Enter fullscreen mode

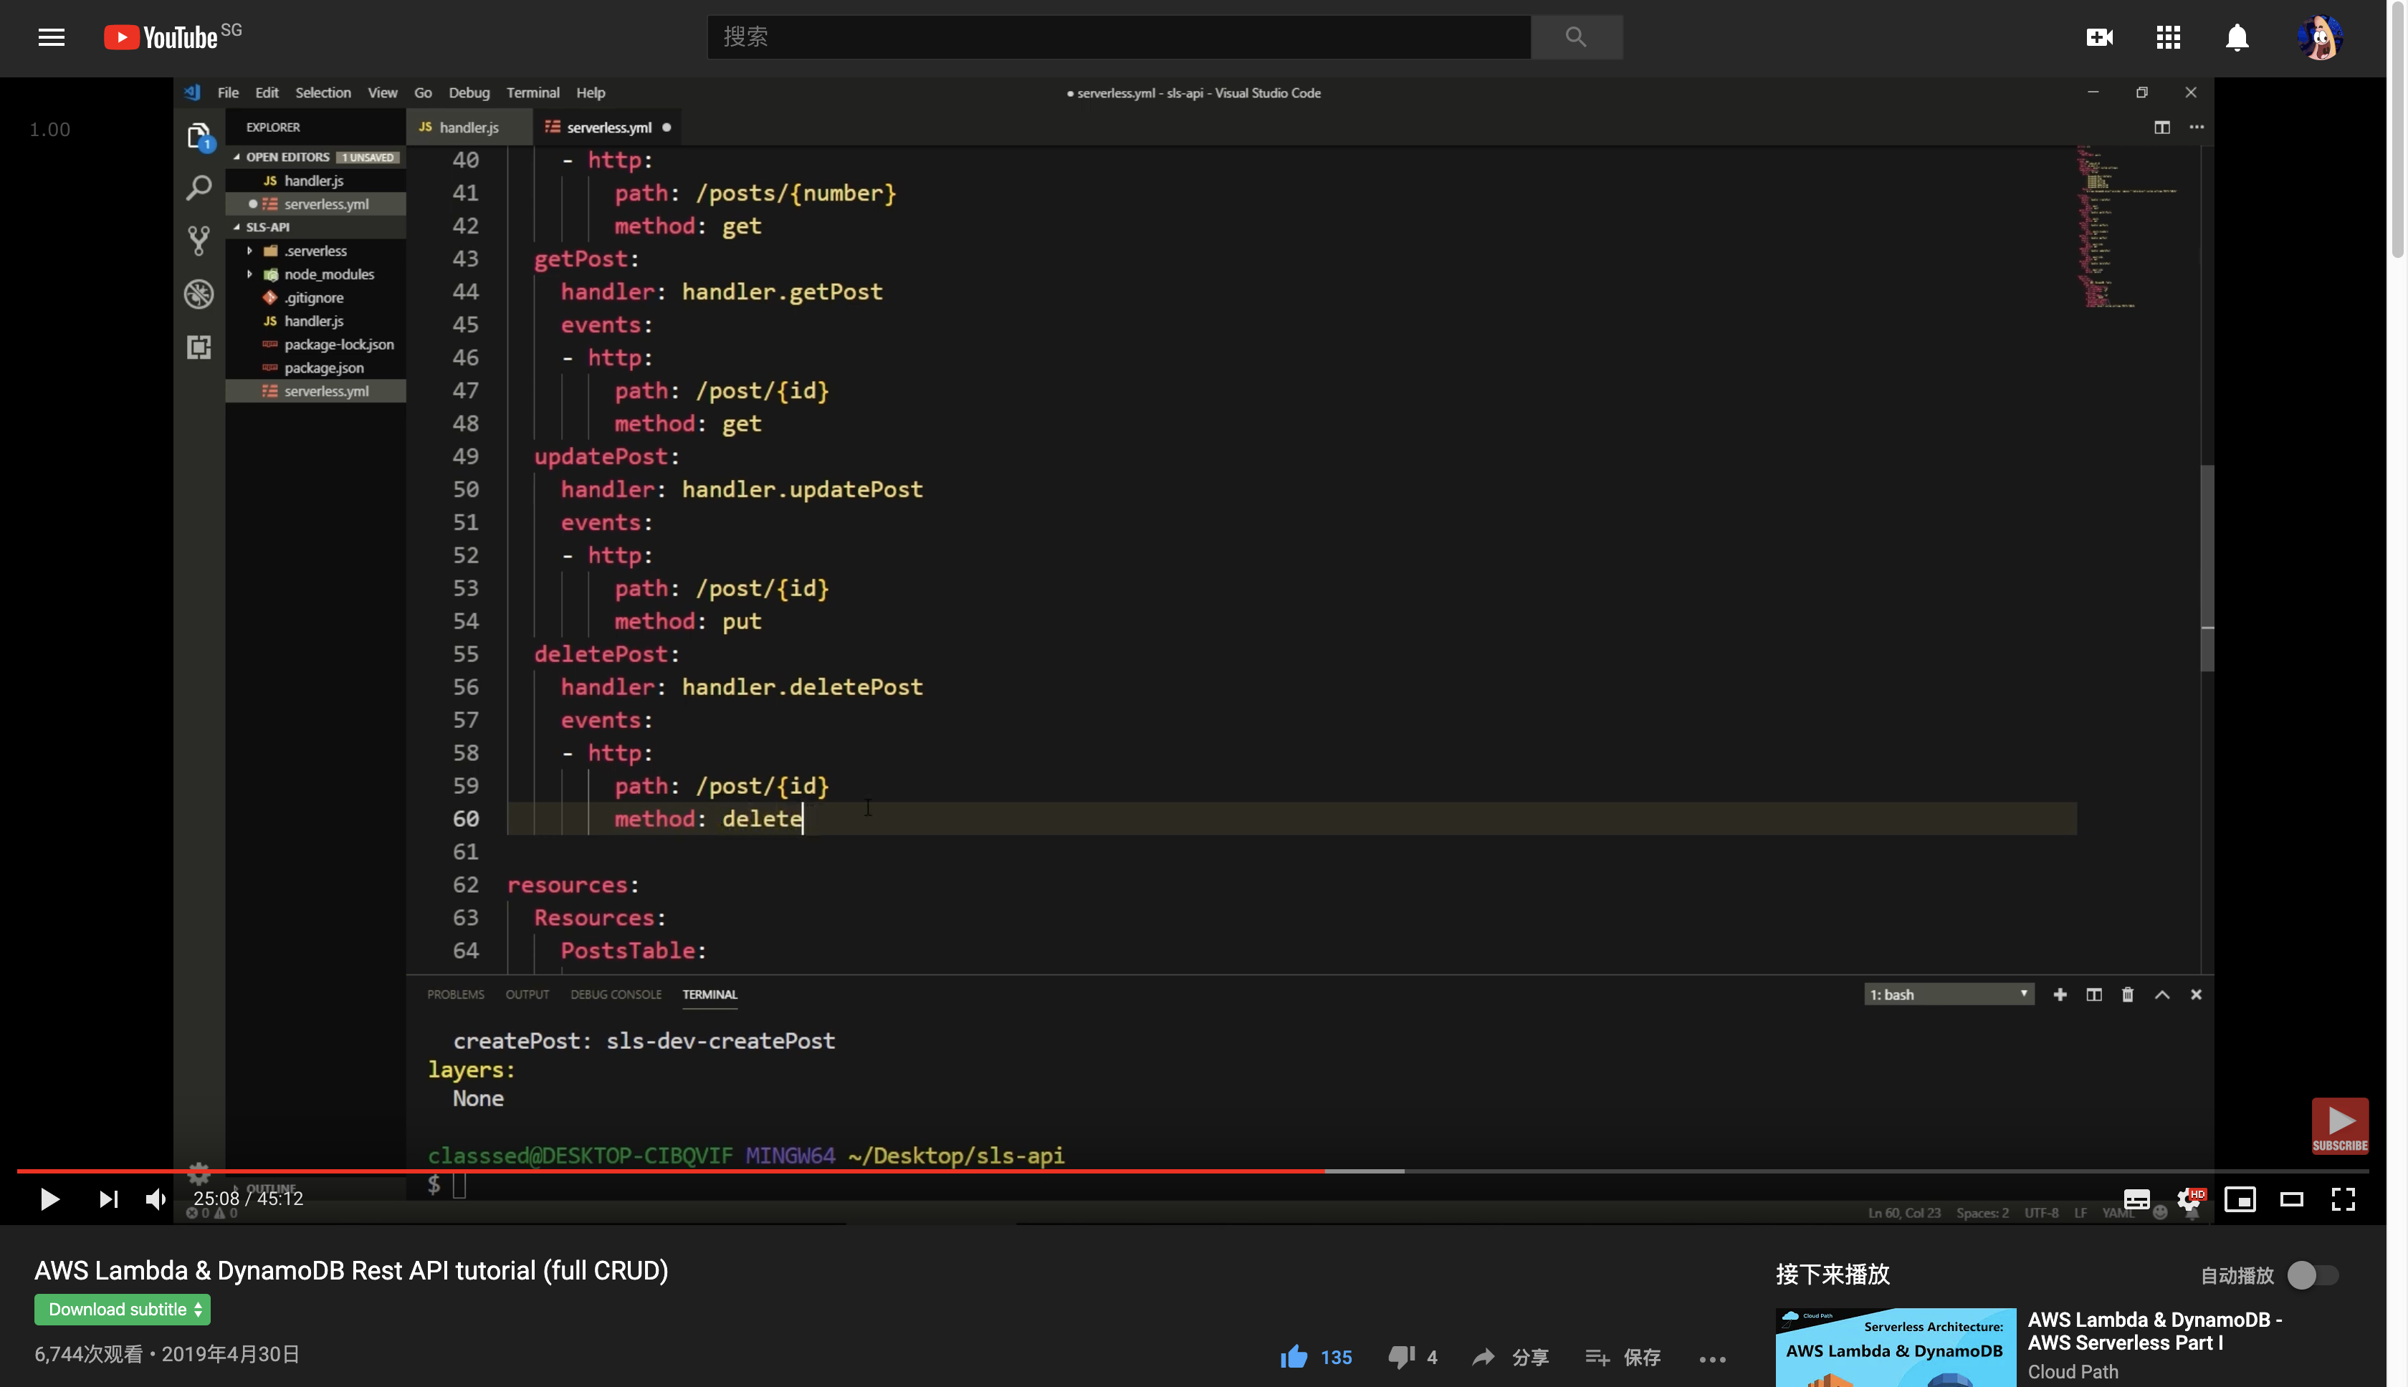[2343, 1199]
